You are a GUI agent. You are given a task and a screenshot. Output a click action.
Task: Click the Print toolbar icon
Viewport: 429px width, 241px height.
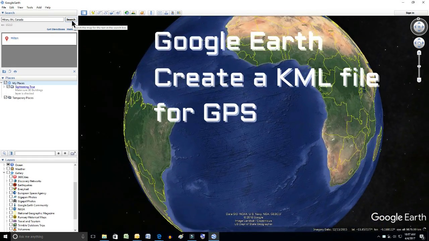click(166, 13)
